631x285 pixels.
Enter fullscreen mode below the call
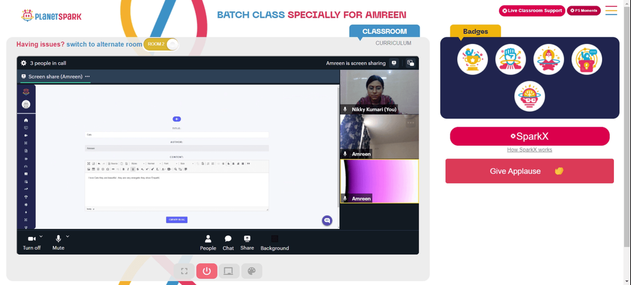[184, 271]
